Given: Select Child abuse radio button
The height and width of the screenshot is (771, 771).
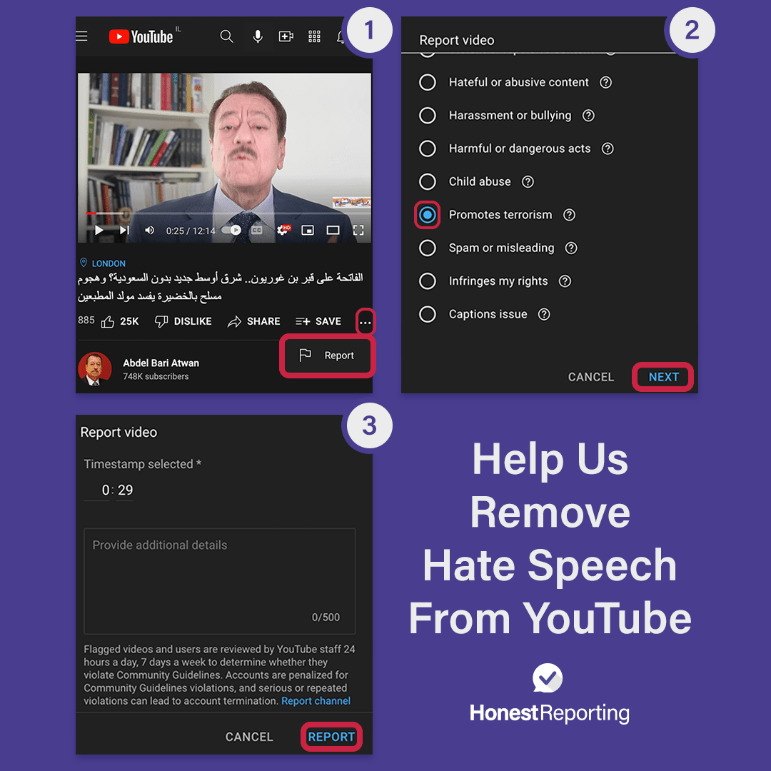Looking at the screenshot, I should pyautogui.click(x=428, y=181).
